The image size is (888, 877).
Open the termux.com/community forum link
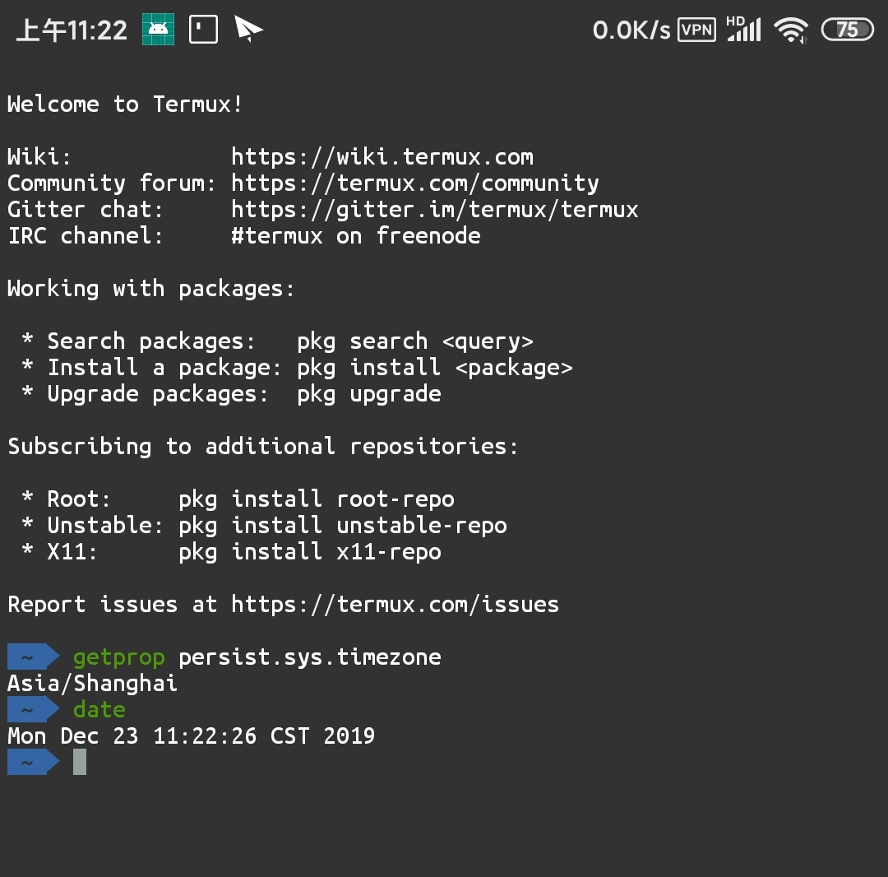(415, 183)
